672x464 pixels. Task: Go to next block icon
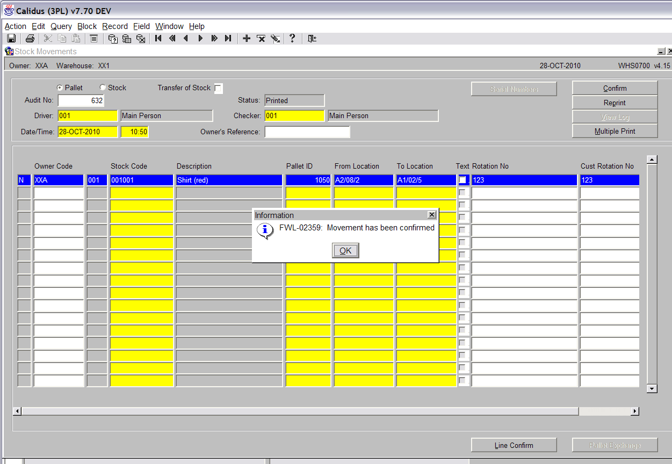point(214,38)
